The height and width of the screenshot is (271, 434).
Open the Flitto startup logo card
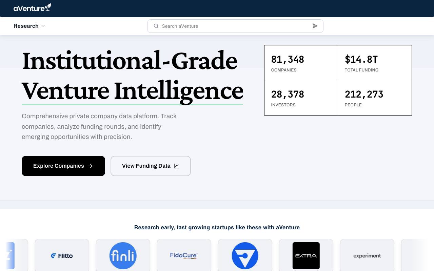[x=62, y=255]
